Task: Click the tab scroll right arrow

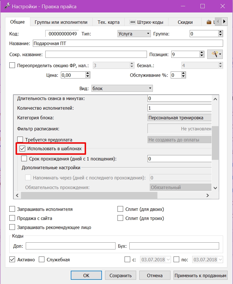Action: click(x=224, y=22)
